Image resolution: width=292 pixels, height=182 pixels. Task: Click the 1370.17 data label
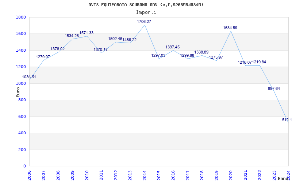click(x=101, y=50)
